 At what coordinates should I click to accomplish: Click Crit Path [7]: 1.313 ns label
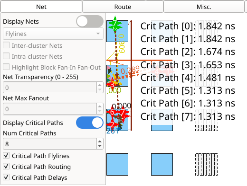(x=188, y=116)
